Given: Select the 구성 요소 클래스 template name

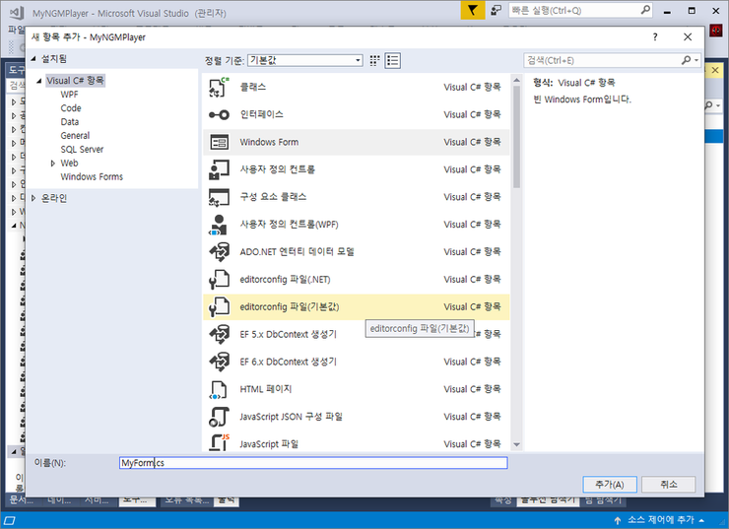Looking at the screenshot, I should 273,197.
